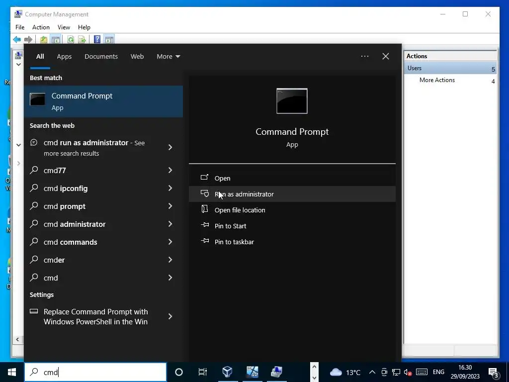The image size is (509, 382).
Task: Expand the cmd administrator suggestion arrow
Action: tap(170, 224)
